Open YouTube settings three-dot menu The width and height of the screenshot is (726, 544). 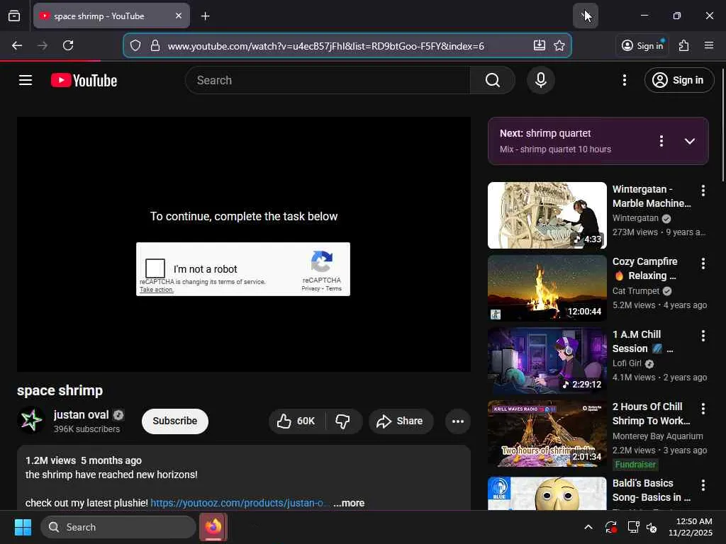(x=624, y=80)
